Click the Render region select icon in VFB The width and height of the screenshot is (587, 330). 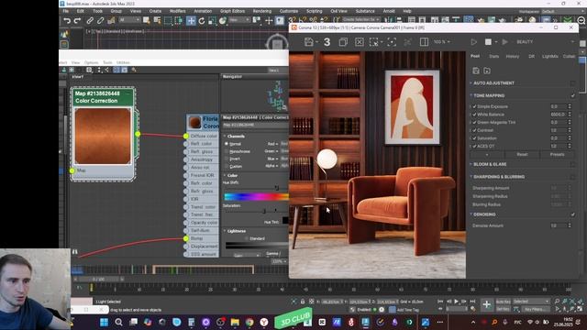373,42
